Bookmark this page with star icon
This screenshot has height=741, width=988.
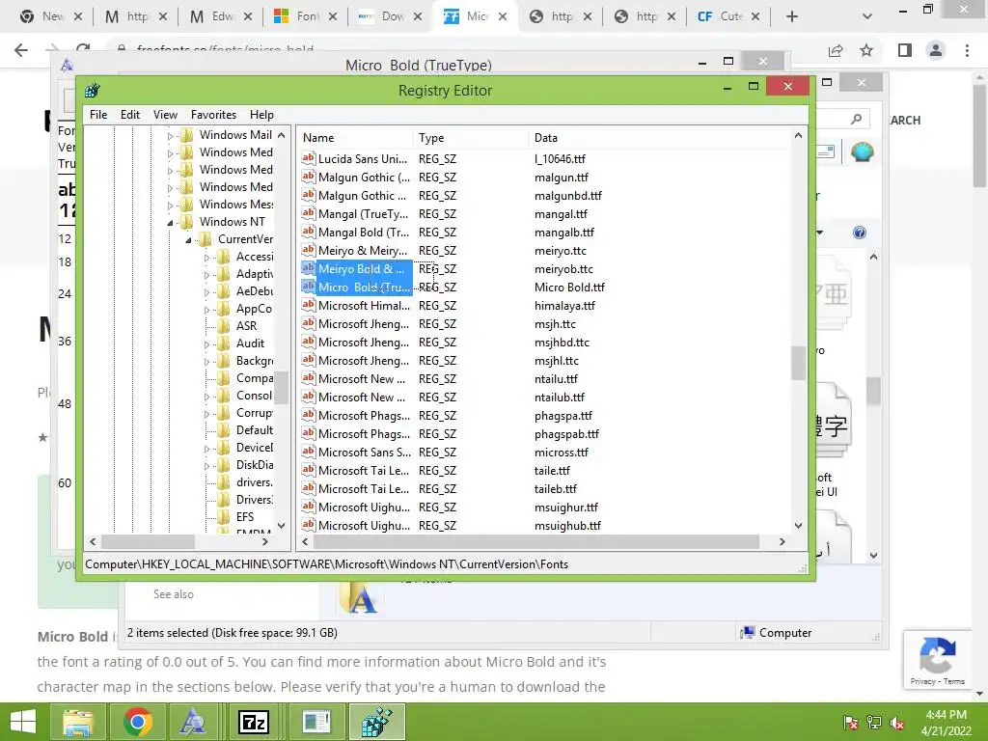866,50
